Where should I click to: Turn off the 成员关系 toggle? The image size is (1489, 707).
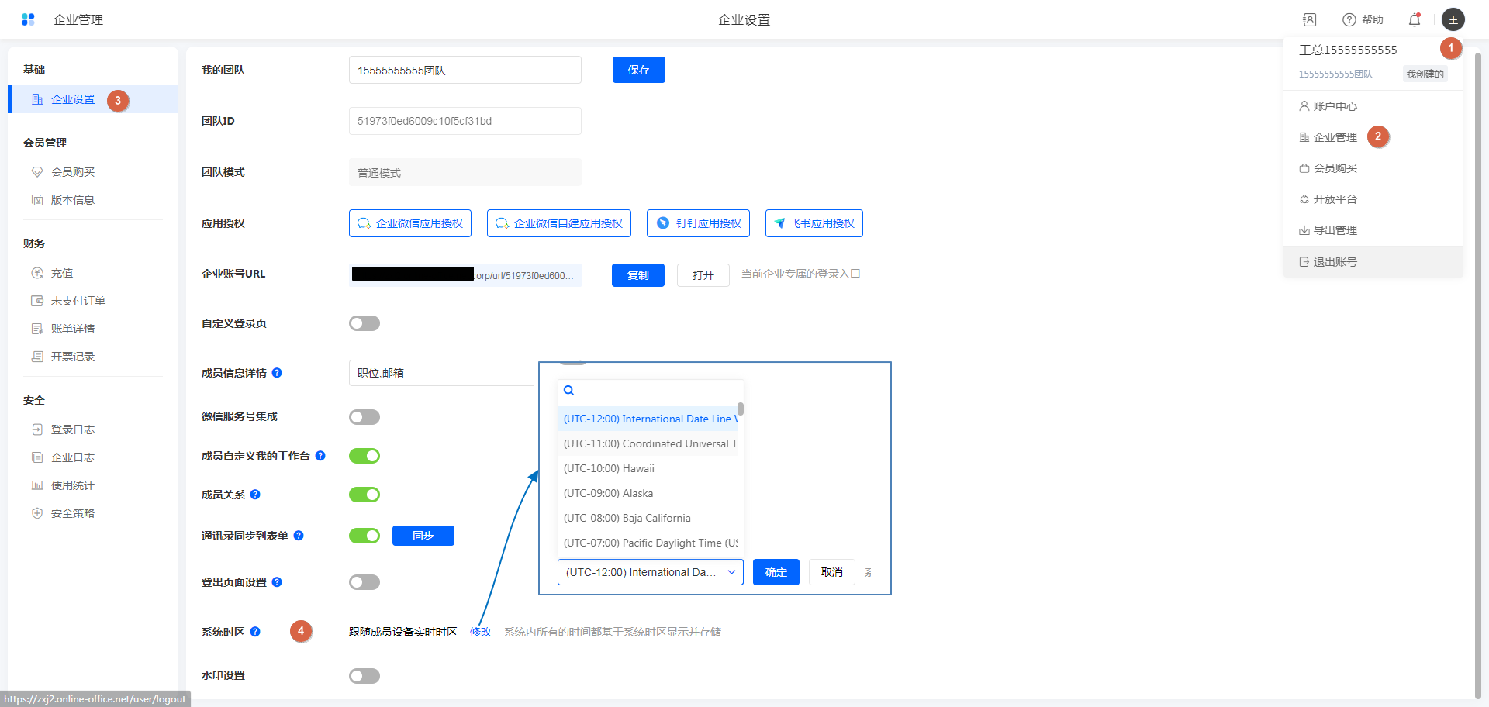coord(364,495)
